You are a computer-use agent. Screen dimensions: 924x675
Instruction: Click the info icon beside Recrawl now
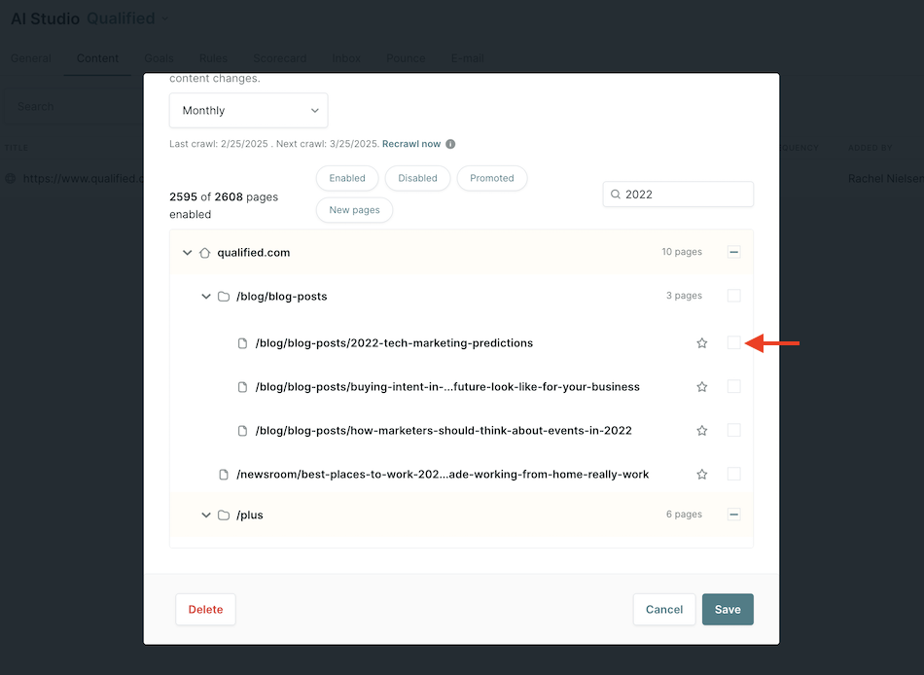pos(450,144)
